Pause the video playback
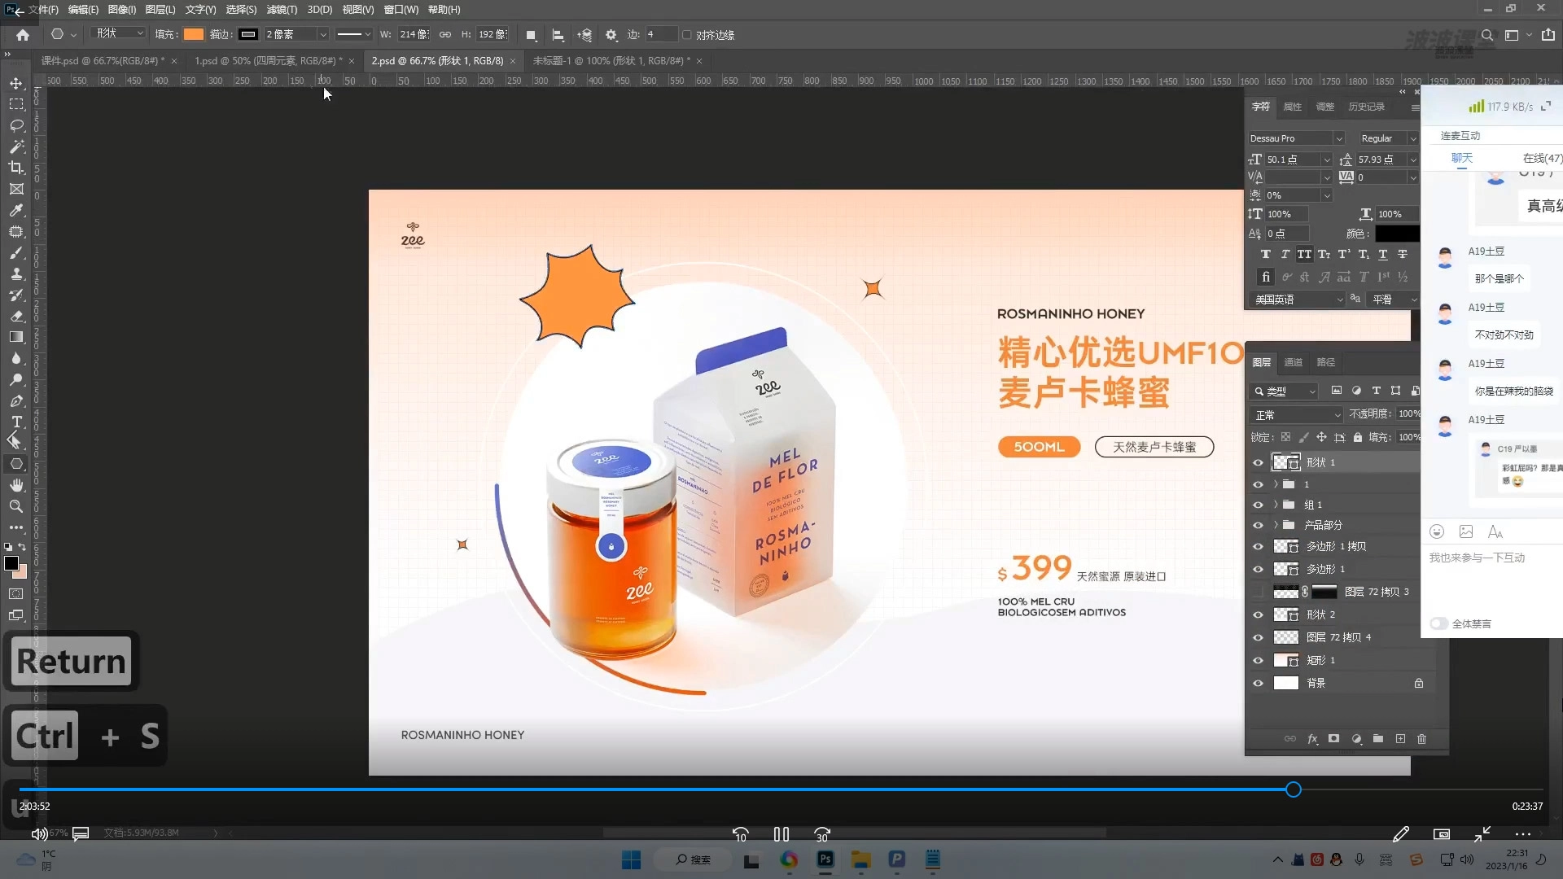 point(781,834)
